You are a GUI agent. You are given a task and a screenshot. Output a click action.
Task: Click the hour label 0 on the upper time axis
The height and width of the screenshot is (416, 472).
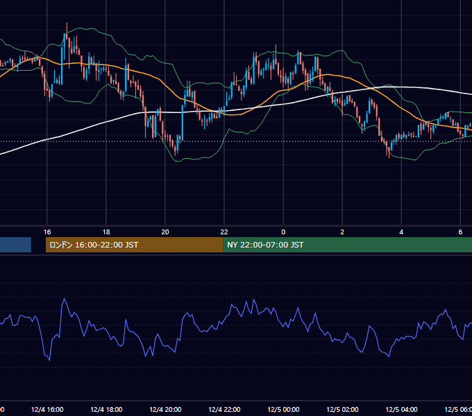pyautogui.click(x=283, y=232)
